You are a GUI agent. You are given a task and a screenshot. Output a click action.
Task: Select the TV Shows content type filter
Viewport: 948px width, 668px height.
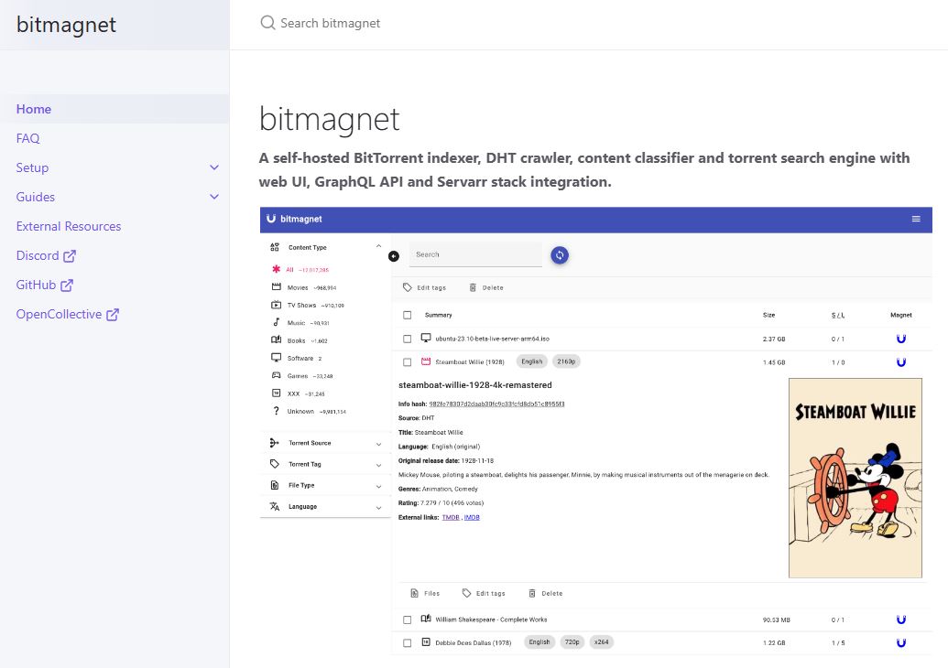tap(303, 304)
